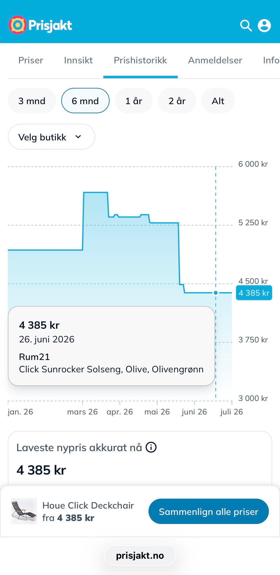Viewport: 280px width, 575px height.
Task: Select the 3 mnd time range
Action: tap(32, 101)
